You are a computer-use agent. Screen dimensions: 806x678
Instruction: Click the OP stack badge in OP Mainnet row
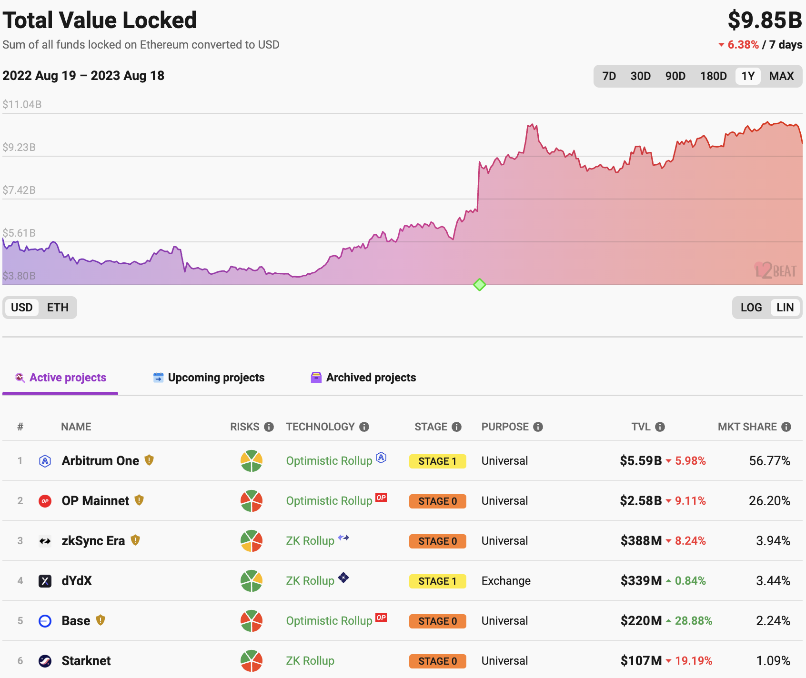[381, 498]
